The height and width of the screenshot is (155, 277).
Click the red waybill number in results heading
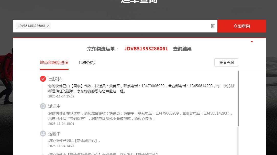(x=146, y=49)
